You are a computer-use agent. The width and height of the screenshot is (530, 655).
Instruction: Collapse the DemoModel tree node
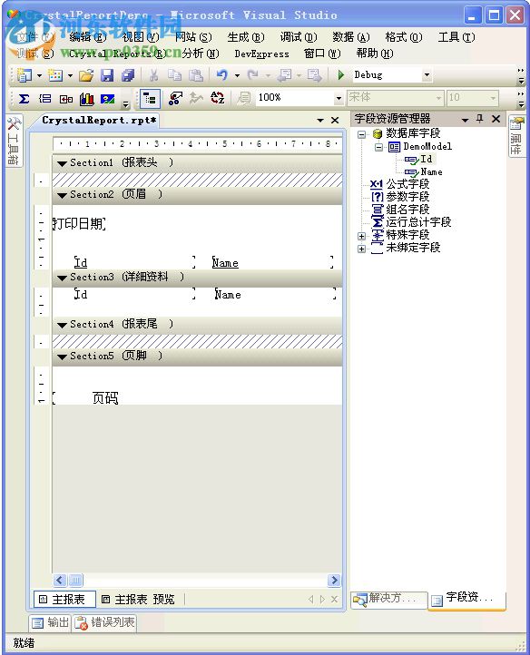pos(378,147)
